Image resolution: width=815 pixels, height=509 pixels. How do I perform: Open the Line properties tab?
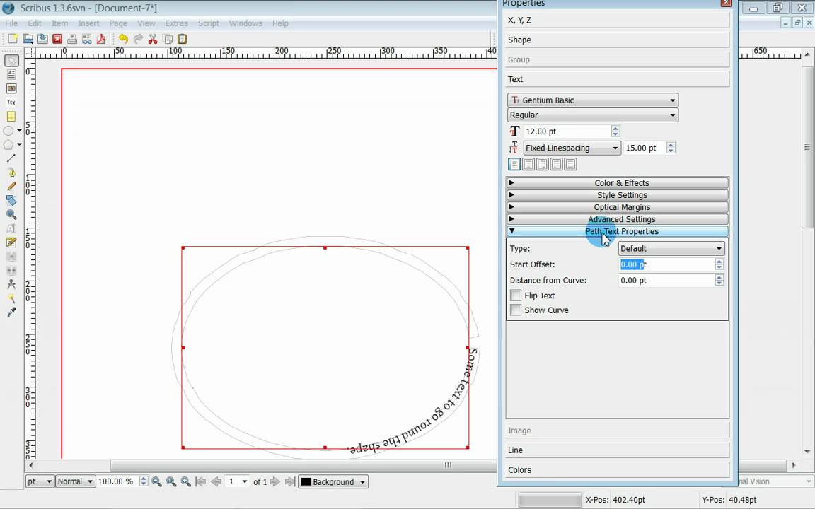tap(617, 450)
